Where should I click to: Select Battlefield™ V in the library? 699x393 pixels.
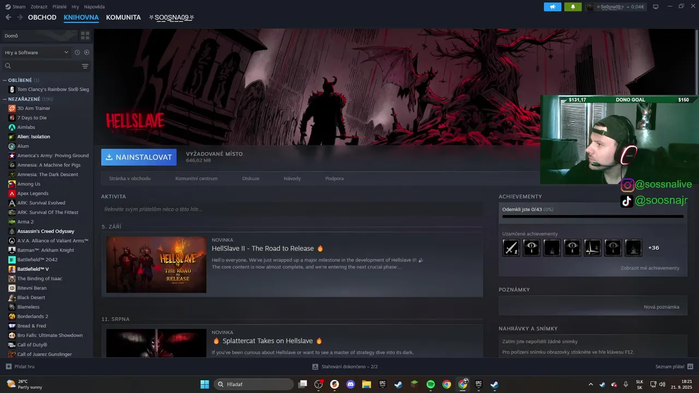(33, 269)
